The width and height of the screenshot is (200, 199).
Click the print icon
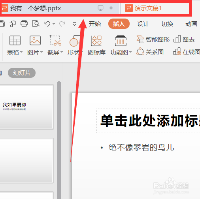point(24,24)
